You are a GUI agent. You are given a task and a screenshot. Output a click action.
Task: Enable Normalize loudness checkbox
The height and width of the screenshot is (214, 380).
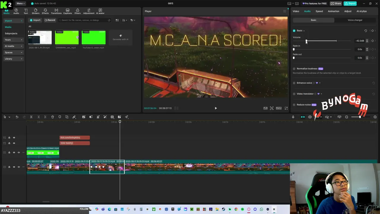(x=294, y=69)
